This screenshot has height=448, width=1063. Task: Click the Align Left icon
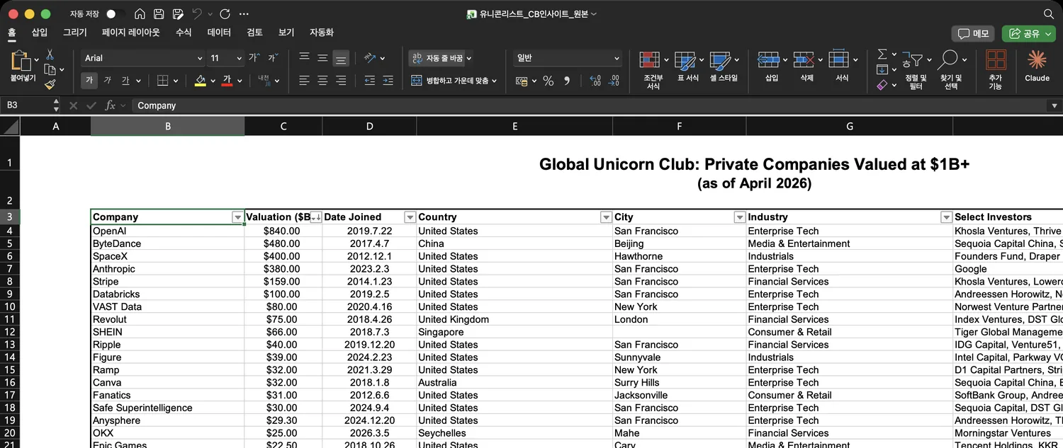(304, 81)
